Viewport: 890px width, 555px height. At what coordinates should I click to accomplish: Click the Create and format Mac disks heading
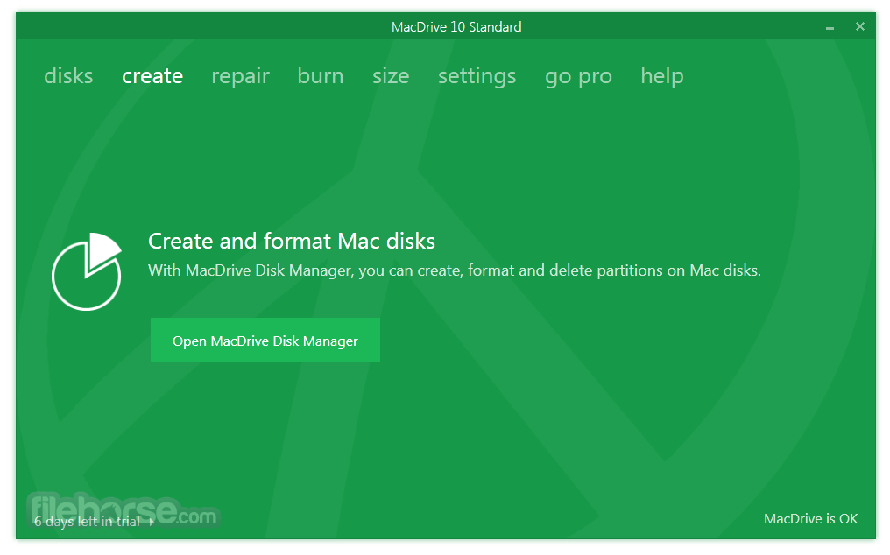click(291, 242)
